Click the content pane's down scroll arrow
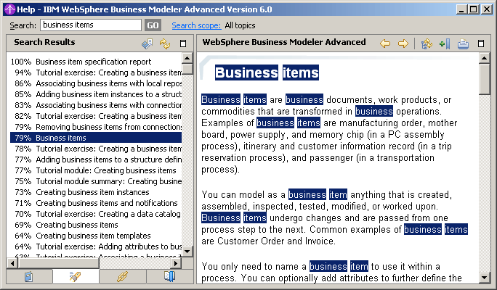 point(485,278)
